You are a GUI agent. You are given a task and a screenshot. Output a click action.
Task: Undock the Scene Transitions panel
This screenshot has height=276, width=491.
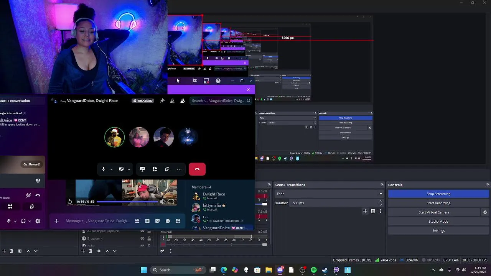click(x=382, y=185)
